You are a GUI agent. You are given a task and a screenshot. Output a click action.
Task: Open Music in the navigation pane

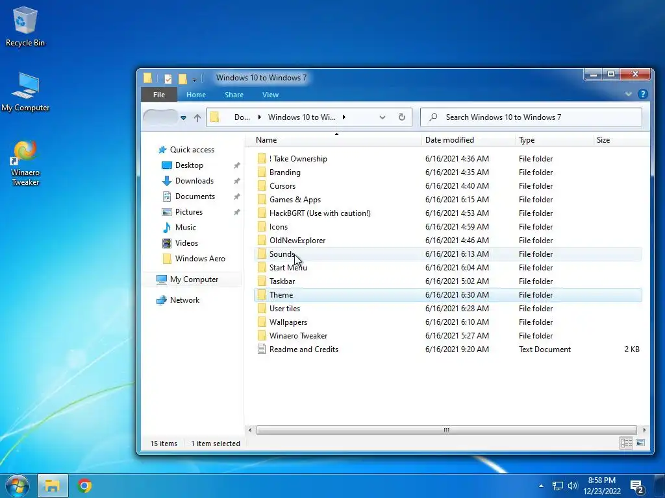[185, 228]
